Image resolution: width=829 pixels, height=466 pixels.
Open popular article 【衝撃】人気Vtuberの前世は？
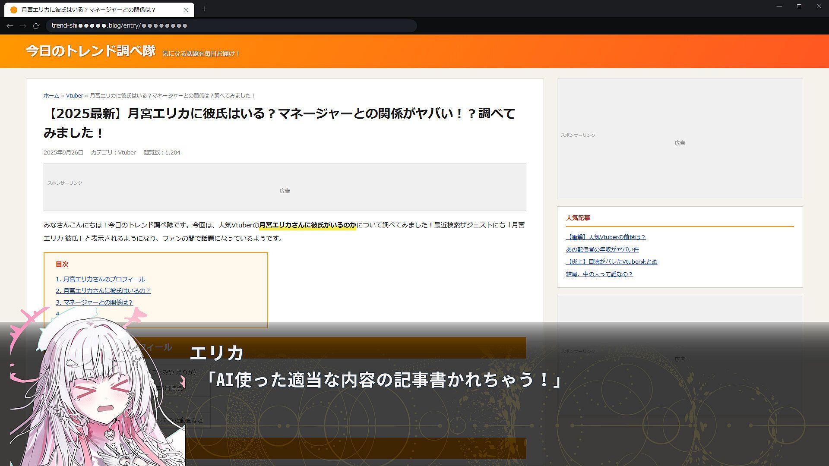606,237
